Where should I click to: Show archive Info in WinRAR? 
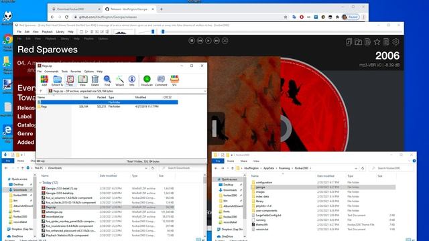[131, 80]
